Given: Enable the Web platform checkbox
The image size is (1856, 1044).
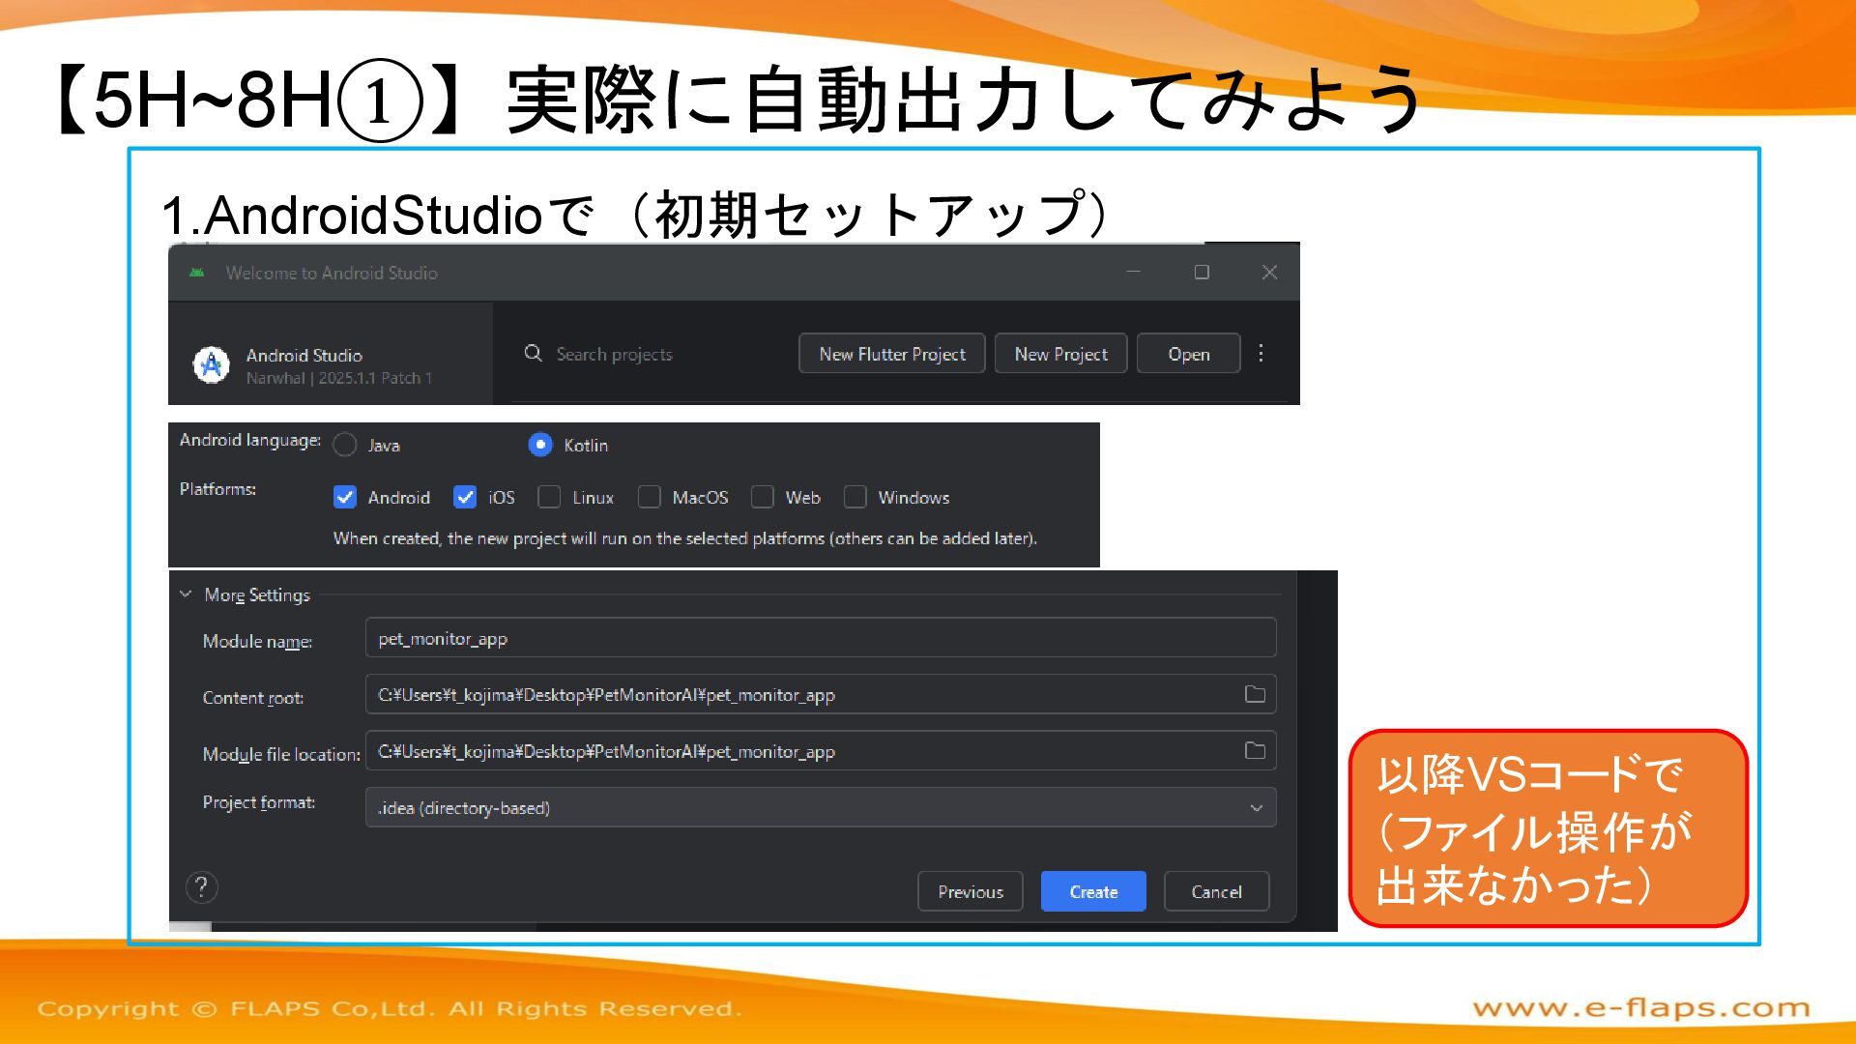Looking at the screenshot, I should (763, 497).
